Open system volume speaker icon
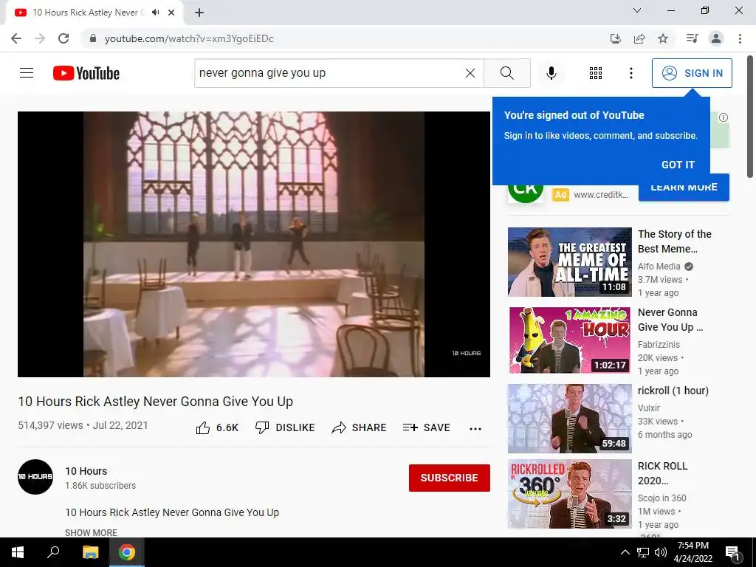Viewport: 756px width, 567px height. 661,552
